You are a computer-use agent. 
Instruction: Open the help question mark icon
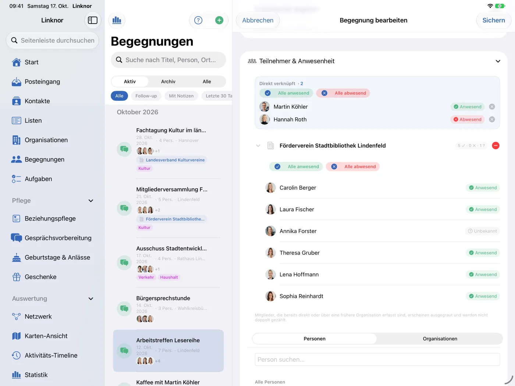pyautogui.click(x=198, y=20)
